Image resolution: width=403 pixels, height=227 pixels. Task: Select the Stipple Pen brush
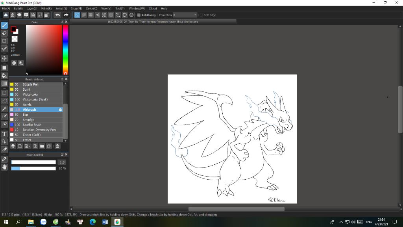(x=36, y=84)
